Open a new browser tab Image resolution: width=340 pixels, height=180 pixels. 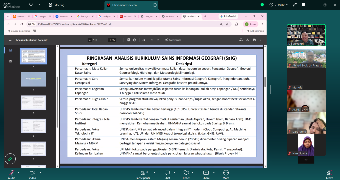[x=205, y=16]
